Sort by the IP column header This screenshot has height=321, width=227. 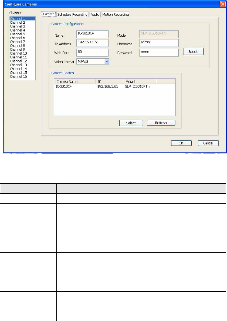click(x=109, y=82)
